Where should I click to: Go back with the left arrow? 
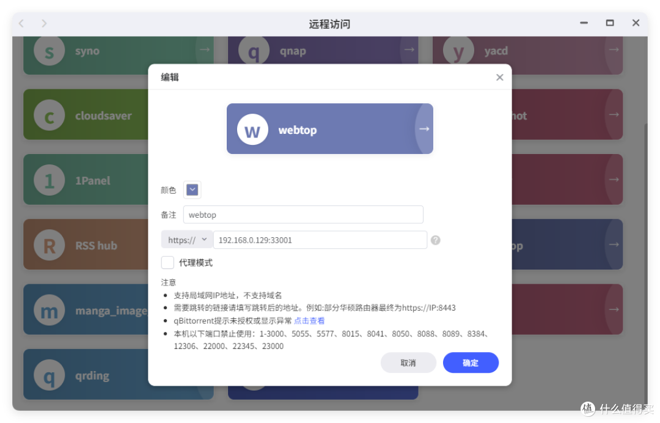pyautogui.click(x=21, y=24)
